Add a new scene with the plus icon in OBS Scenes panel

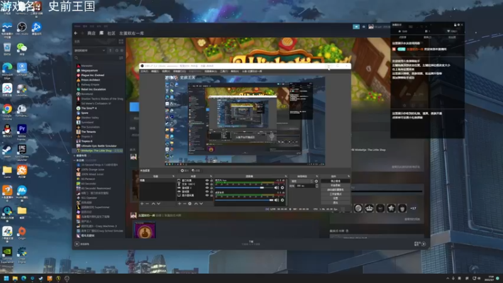point(142,203)
